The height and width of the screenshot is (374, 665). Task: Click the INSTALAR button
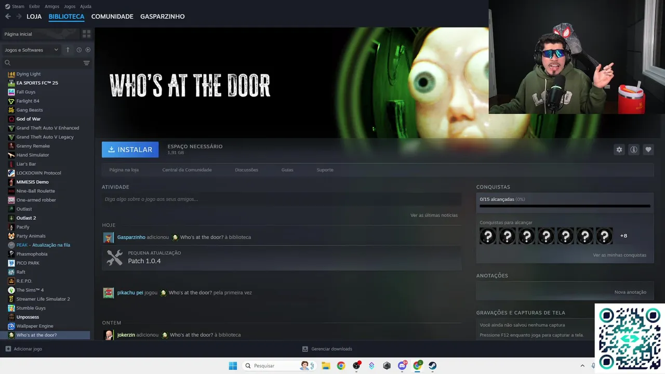pos(130,150)
